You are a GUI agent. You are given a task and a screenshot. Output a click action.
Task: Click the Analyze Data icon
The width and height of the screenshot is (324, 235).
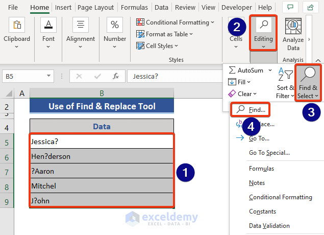(293, 26)
